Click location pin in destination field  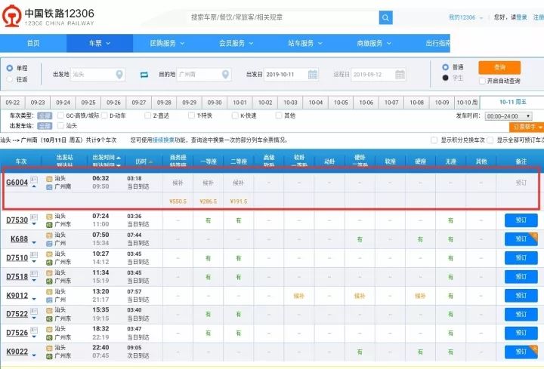[225, 74]
